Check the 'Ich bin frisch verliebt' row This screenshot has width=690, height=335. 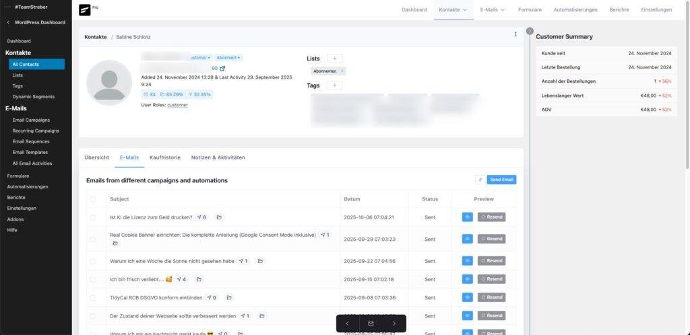92,280
